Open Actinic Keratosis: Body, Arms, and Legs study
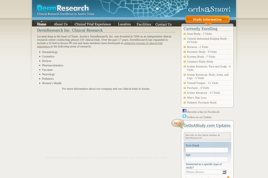Viewport: 268px width, 178px height. click(x=208, y=76)
